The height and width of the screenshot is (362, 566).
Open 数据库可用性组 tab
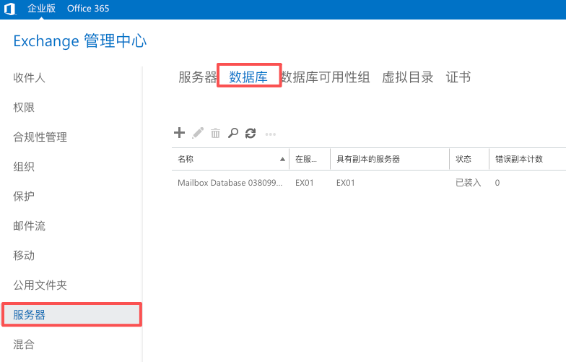point(326,77)
